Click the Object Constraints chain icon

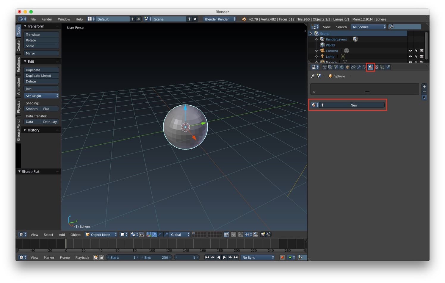pyautogui.click(x=353, y=67)
